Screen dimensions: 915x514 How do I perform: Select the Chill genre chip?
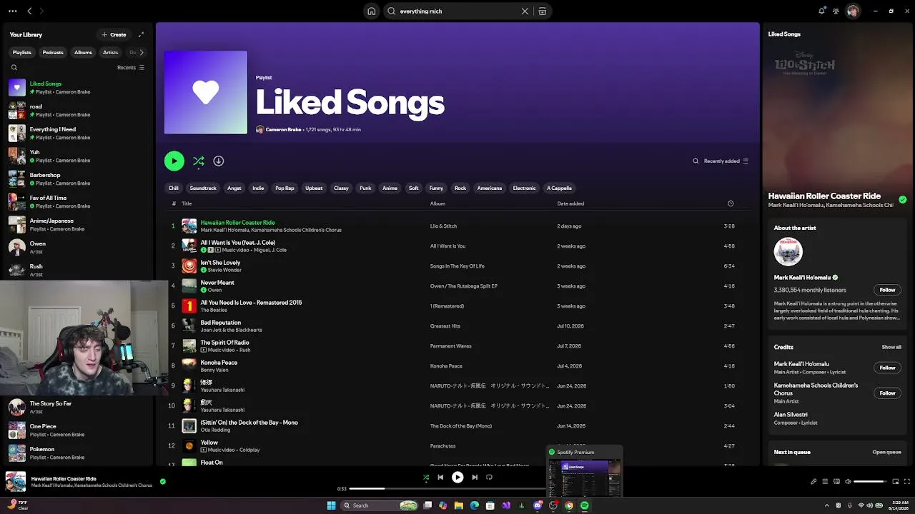(174, 188)
